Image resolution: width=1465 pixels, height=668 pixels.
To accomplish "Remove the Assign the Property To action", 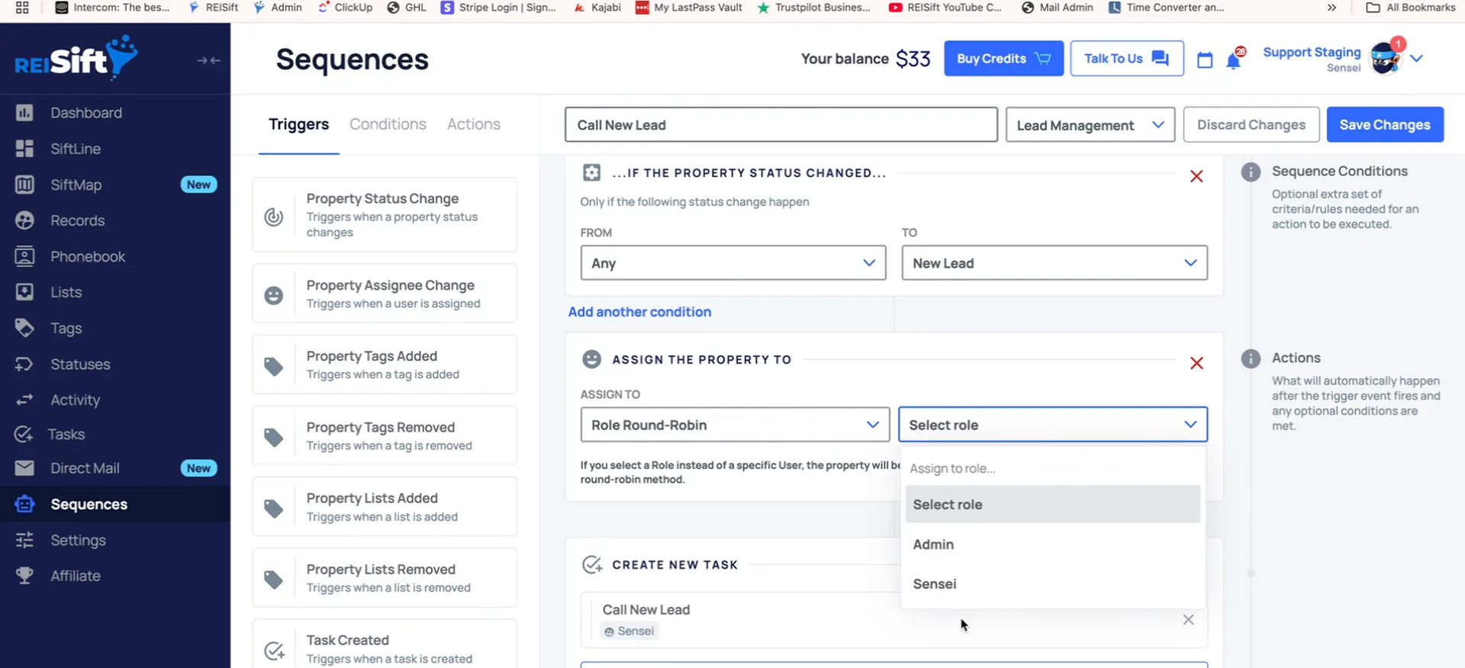I will tap(1196, 363).
